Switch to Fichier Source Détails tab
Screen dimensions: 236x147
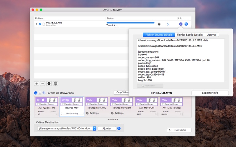(159, 35)
